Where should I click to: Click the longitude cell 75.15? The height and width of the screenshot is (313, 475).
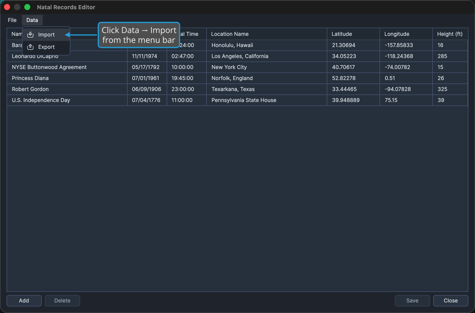pos(406,100)
